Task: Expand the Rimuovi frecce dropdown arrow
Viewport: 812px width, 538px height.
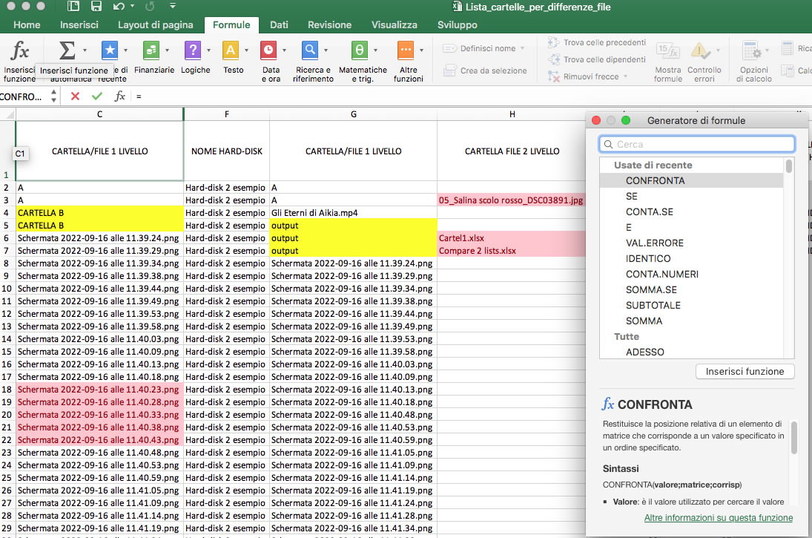Action: pos(626,76)
